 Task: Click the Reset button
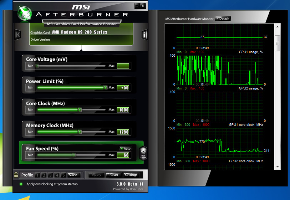tap(113, 175)
